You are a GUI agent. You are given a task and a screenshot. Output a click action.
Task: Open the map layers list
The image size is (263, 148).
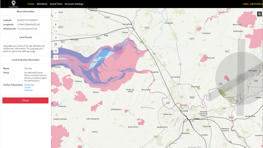click(56, 37)
